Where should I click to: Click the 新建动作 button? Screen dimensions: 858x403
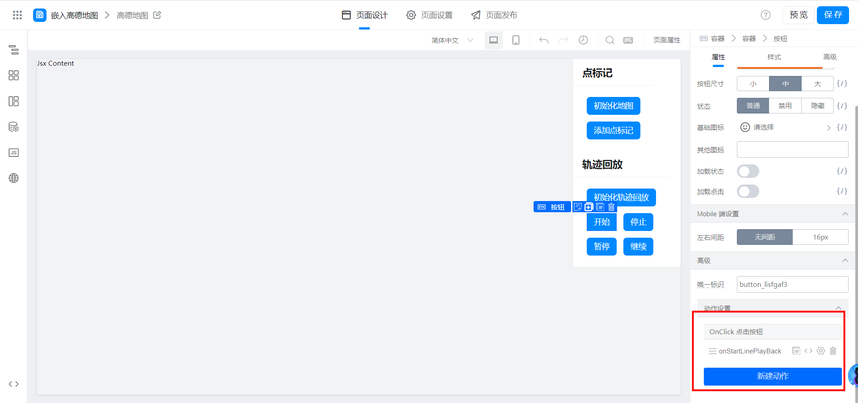[773, 376]
